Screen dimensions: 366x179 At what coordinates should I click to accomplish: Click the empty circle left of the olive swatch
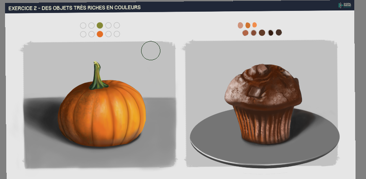coord(91,26)
